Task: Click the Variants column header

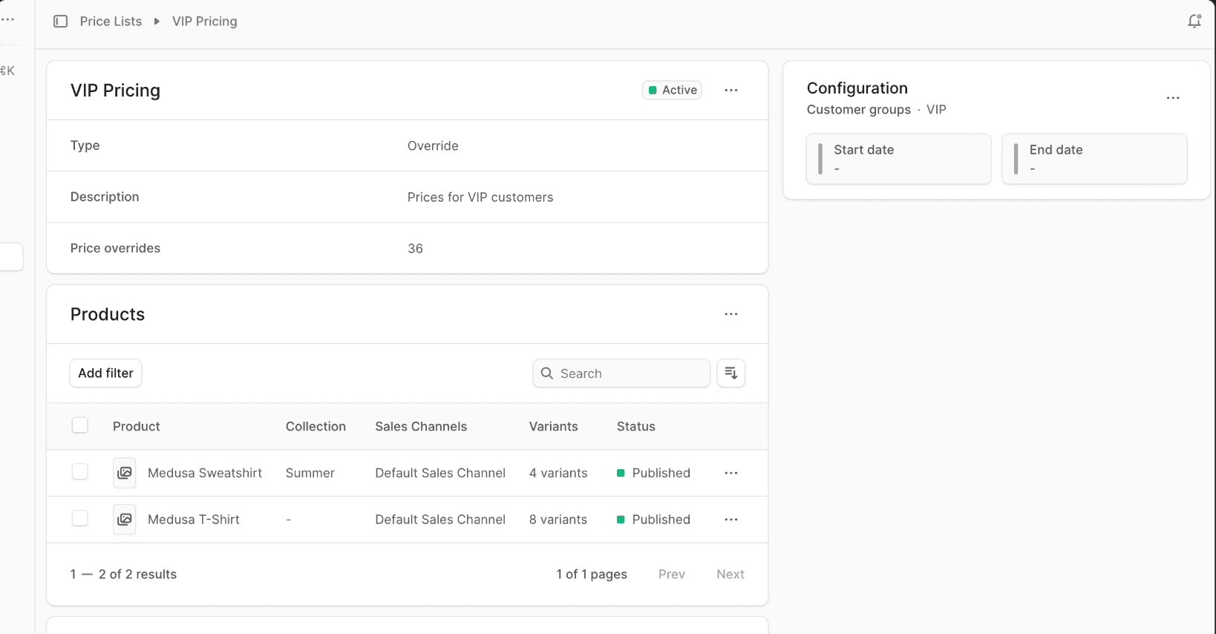Action: [553, 427]
